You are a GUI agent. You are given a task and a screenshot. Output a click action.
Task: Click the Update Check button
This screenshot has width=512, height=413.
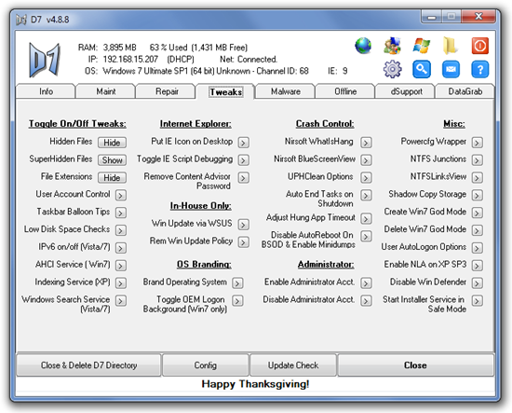(x=293, y=365)
